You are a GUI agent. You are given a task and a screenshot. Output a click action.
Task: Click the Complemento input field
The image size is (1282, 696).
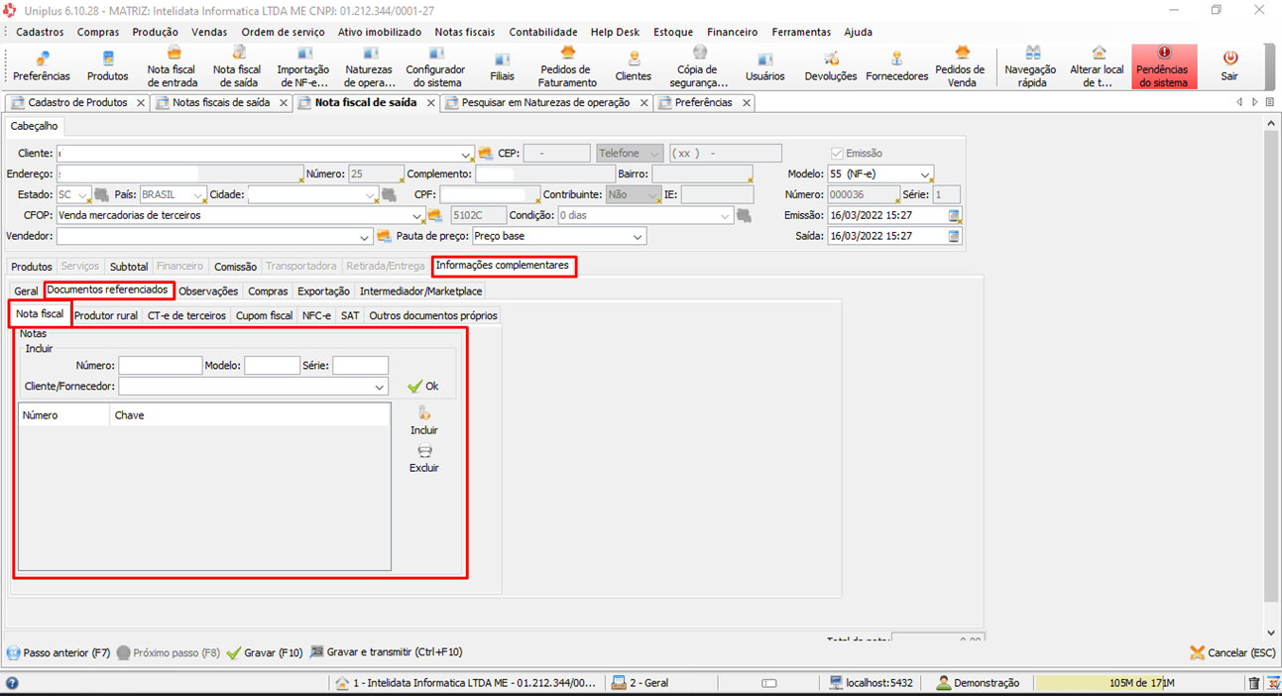545,174
